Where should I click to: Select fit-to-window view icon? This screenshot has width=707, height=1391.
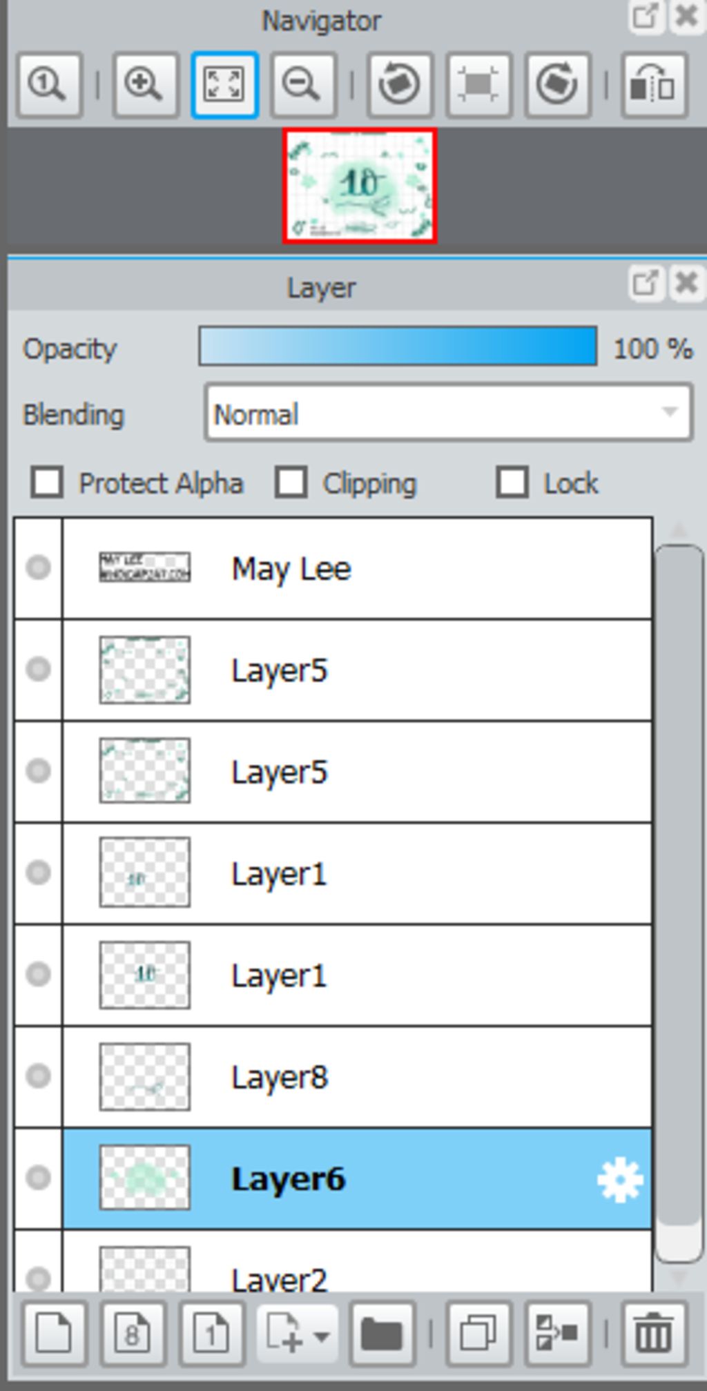(224, 85)
